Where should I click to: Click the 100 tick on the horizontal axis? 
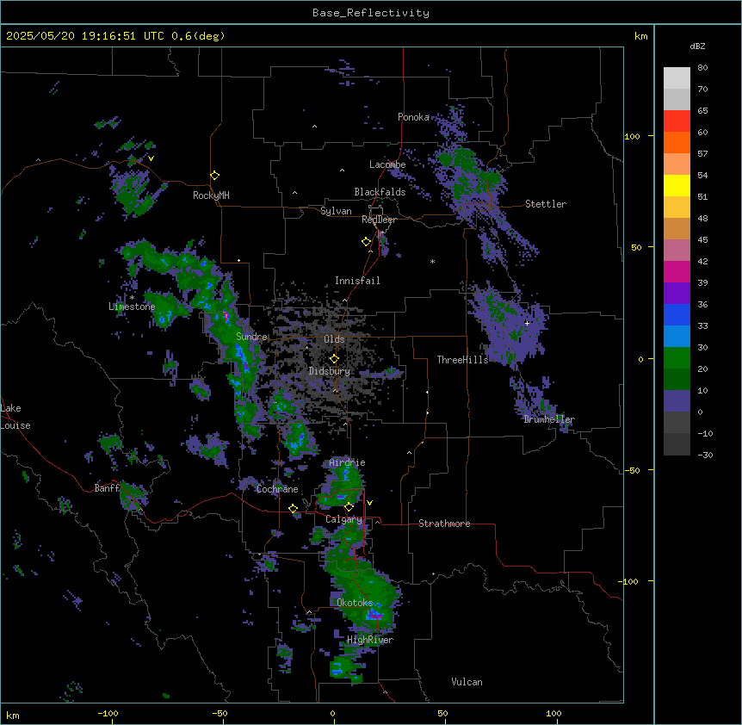[x=553, y=713]
